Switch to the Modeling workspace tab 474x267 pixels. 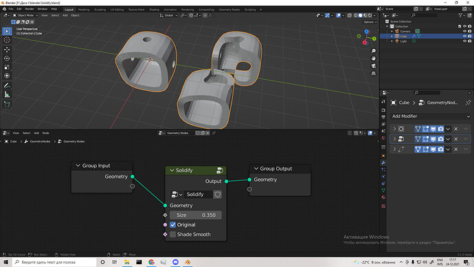tap(84, 10)
